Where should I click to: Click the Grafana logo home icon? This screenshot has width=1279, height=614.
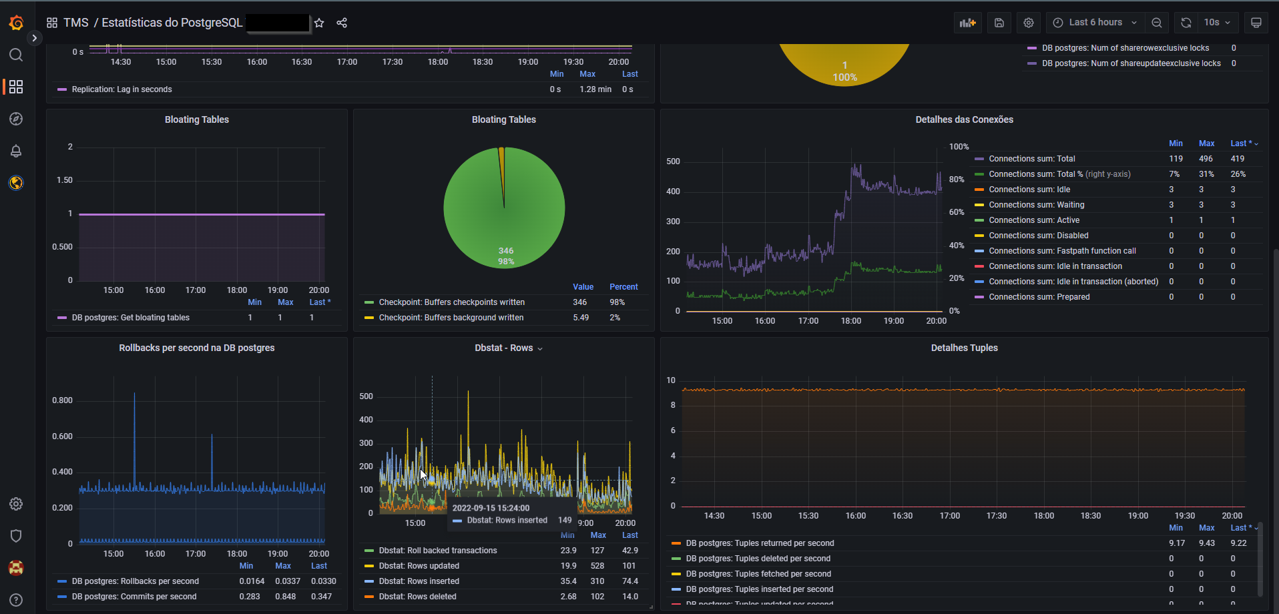[16, 23]
